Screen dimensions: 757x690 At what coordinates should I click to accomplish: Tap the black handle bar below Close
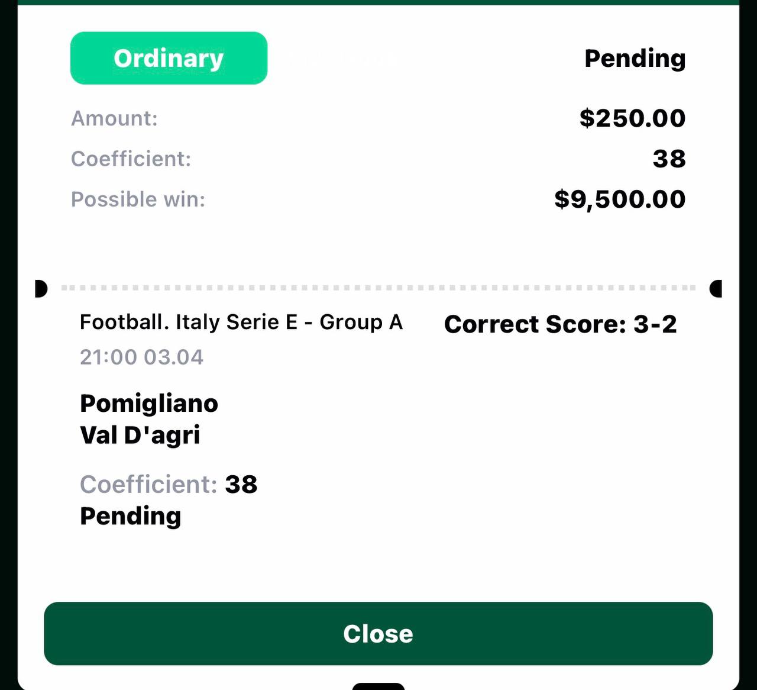click(x=378, y=686)
